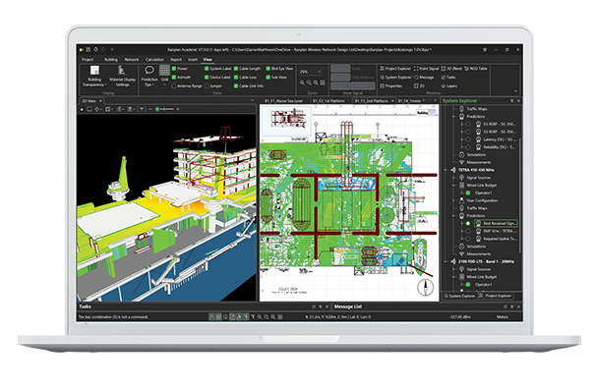Switch to the System Explorer bottom tab
The width and height of the screenshot is (594, 387).
[459, 296]
